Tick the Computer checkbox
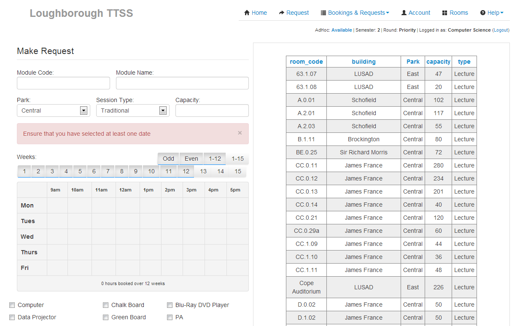528x326 pixels. pyautogui.click(x=12, y=305)
